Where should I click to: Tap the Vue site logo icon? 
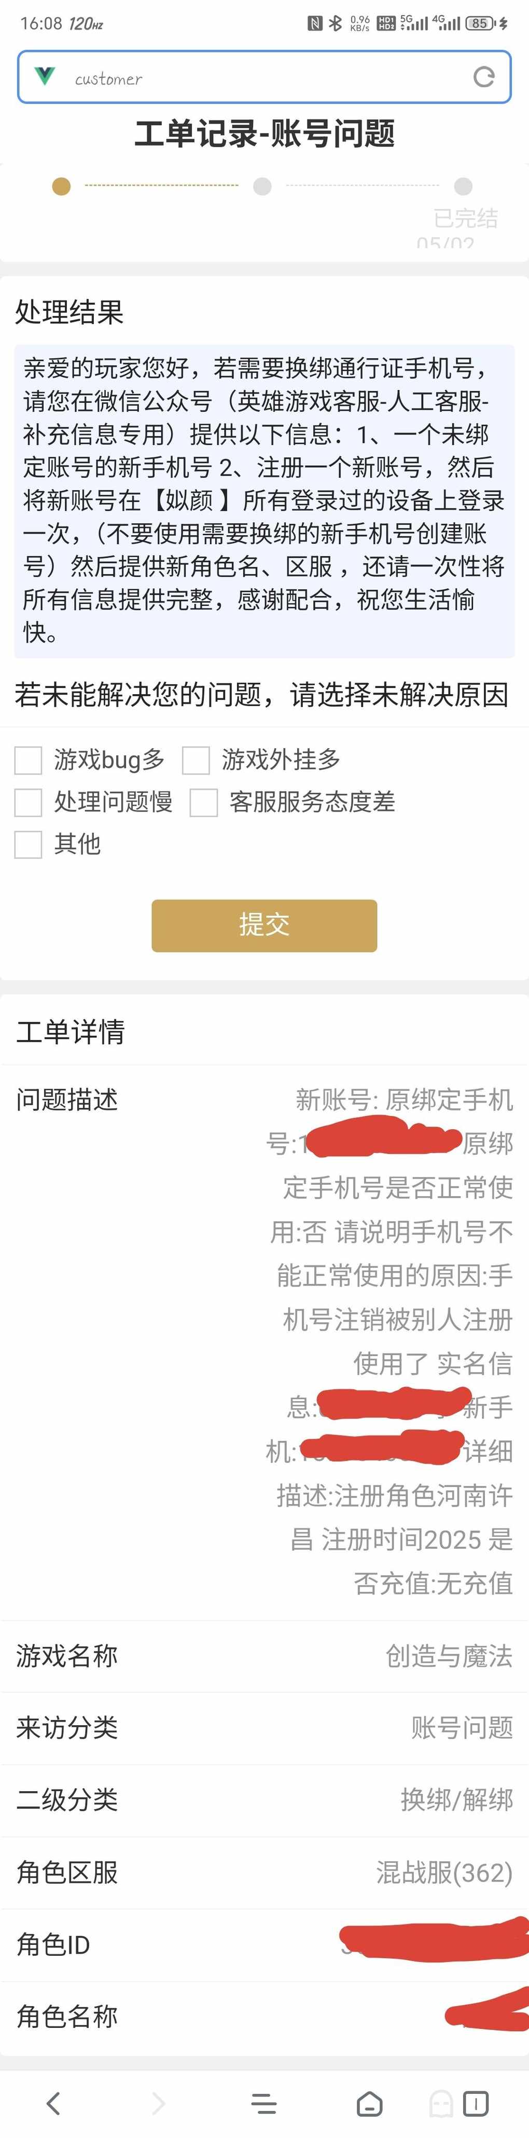click(46, 76)
